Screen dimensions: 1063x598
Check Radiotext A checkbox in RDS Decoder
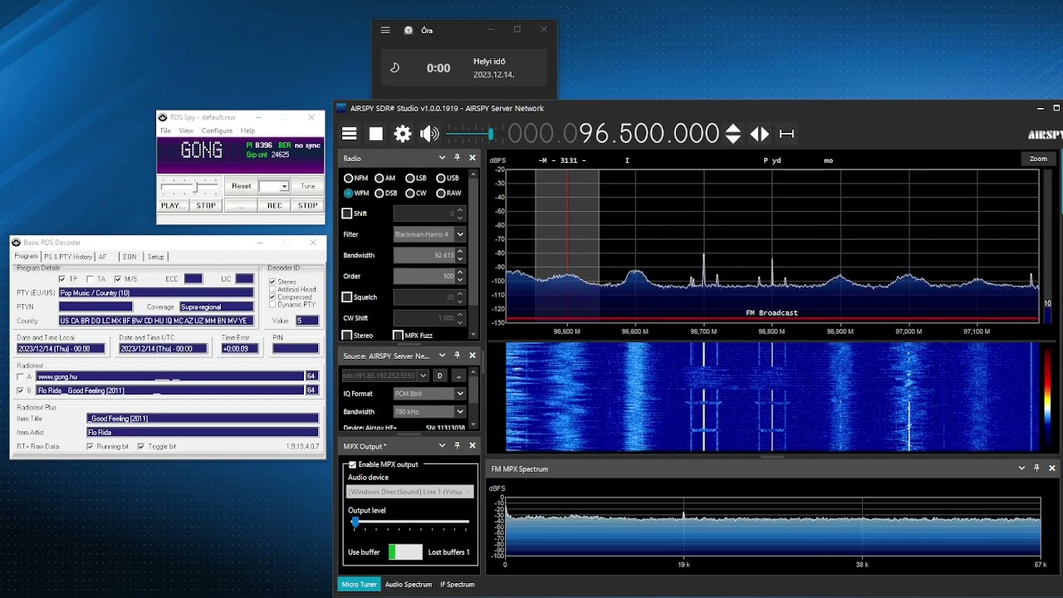coord(20,376)
